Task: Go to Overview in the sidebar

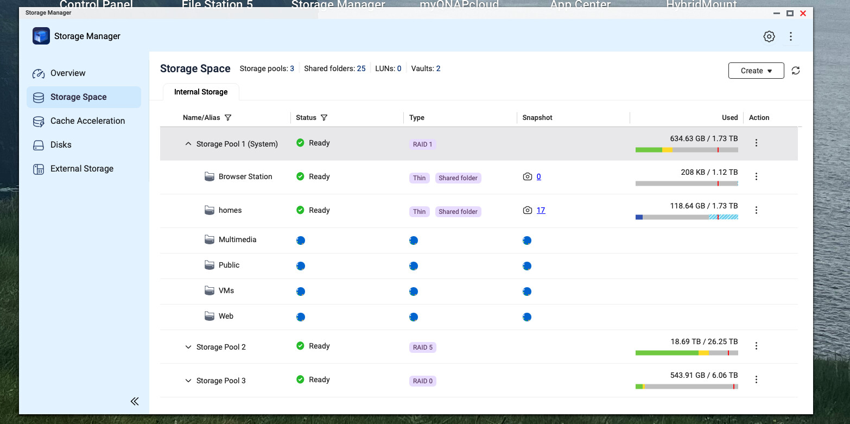Action: click(x=68, y=73)
